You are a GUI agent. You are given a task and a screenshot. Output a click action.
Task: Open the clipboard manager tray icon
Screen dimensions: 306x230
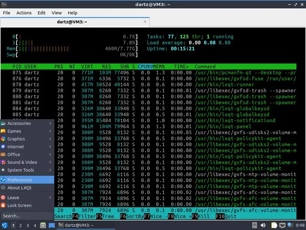pos(274,225)
